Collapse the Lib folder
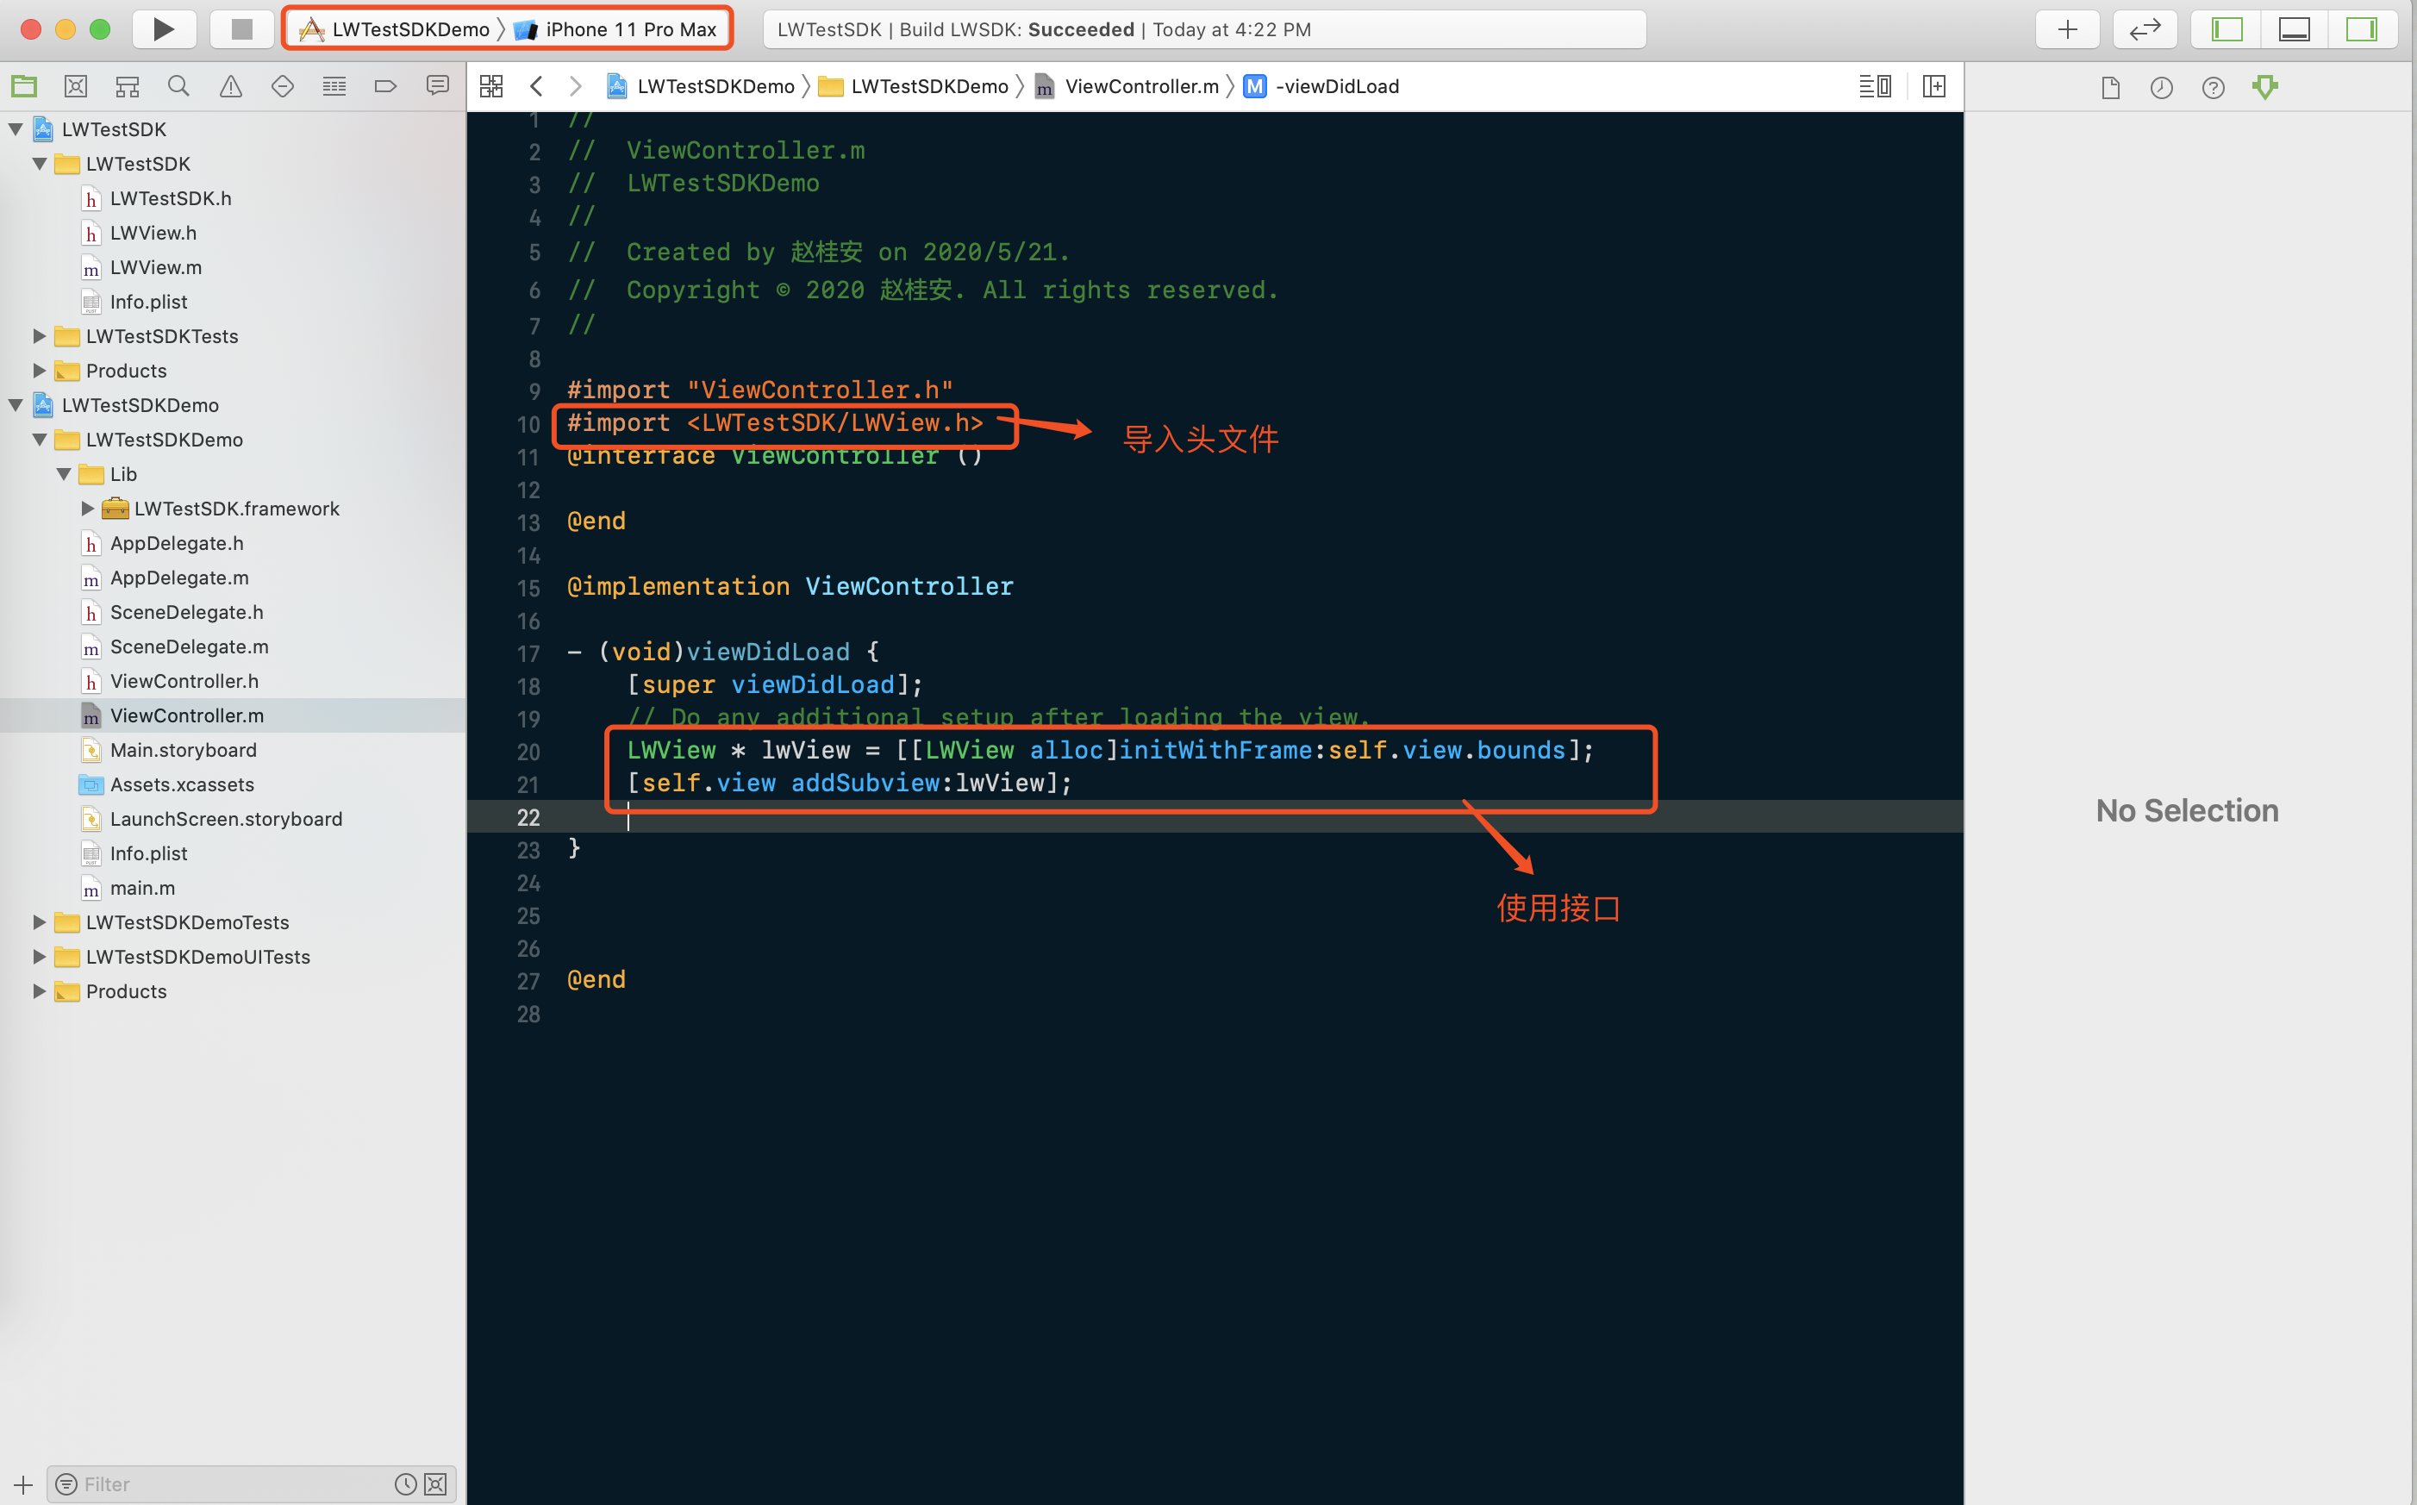Image resolution: width=2417 pixels, height=1505 pixels. click(63, 474)
